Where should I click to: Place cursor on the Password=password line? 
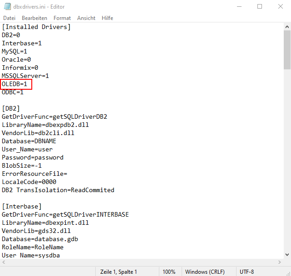33,158
